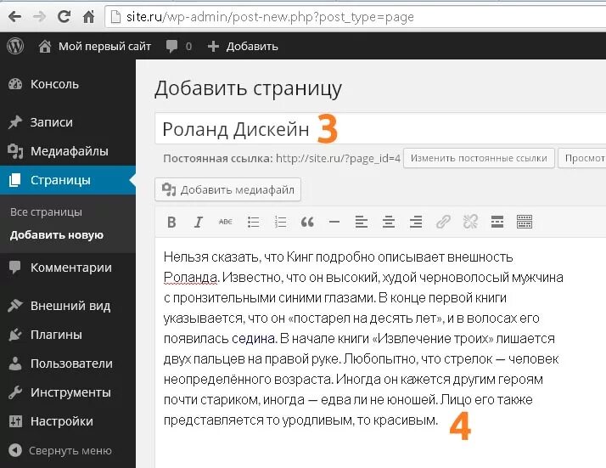Click the remove link icon
The image size is (606, 468).
[x=470, y=222]
